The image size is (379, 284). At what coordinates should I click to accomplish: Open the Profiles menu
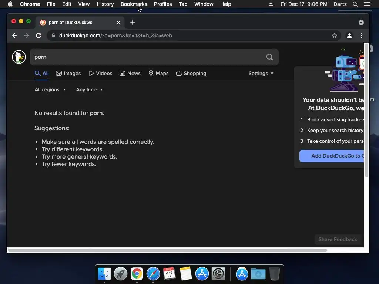click(163, 4)
